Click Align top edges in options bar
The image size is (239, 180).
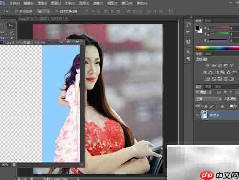[86, 11]
